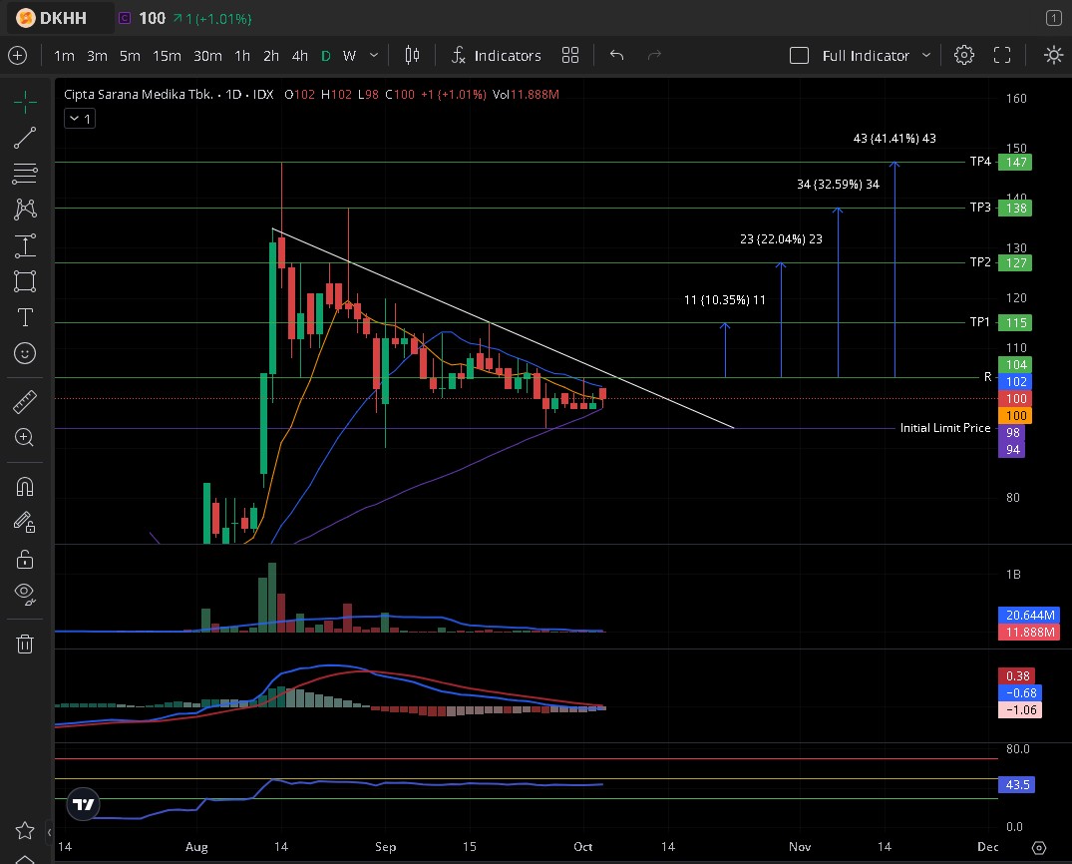Screen dimensions: 1072x864
Task: Click the R resistance line label
Action: click(987, 377)
